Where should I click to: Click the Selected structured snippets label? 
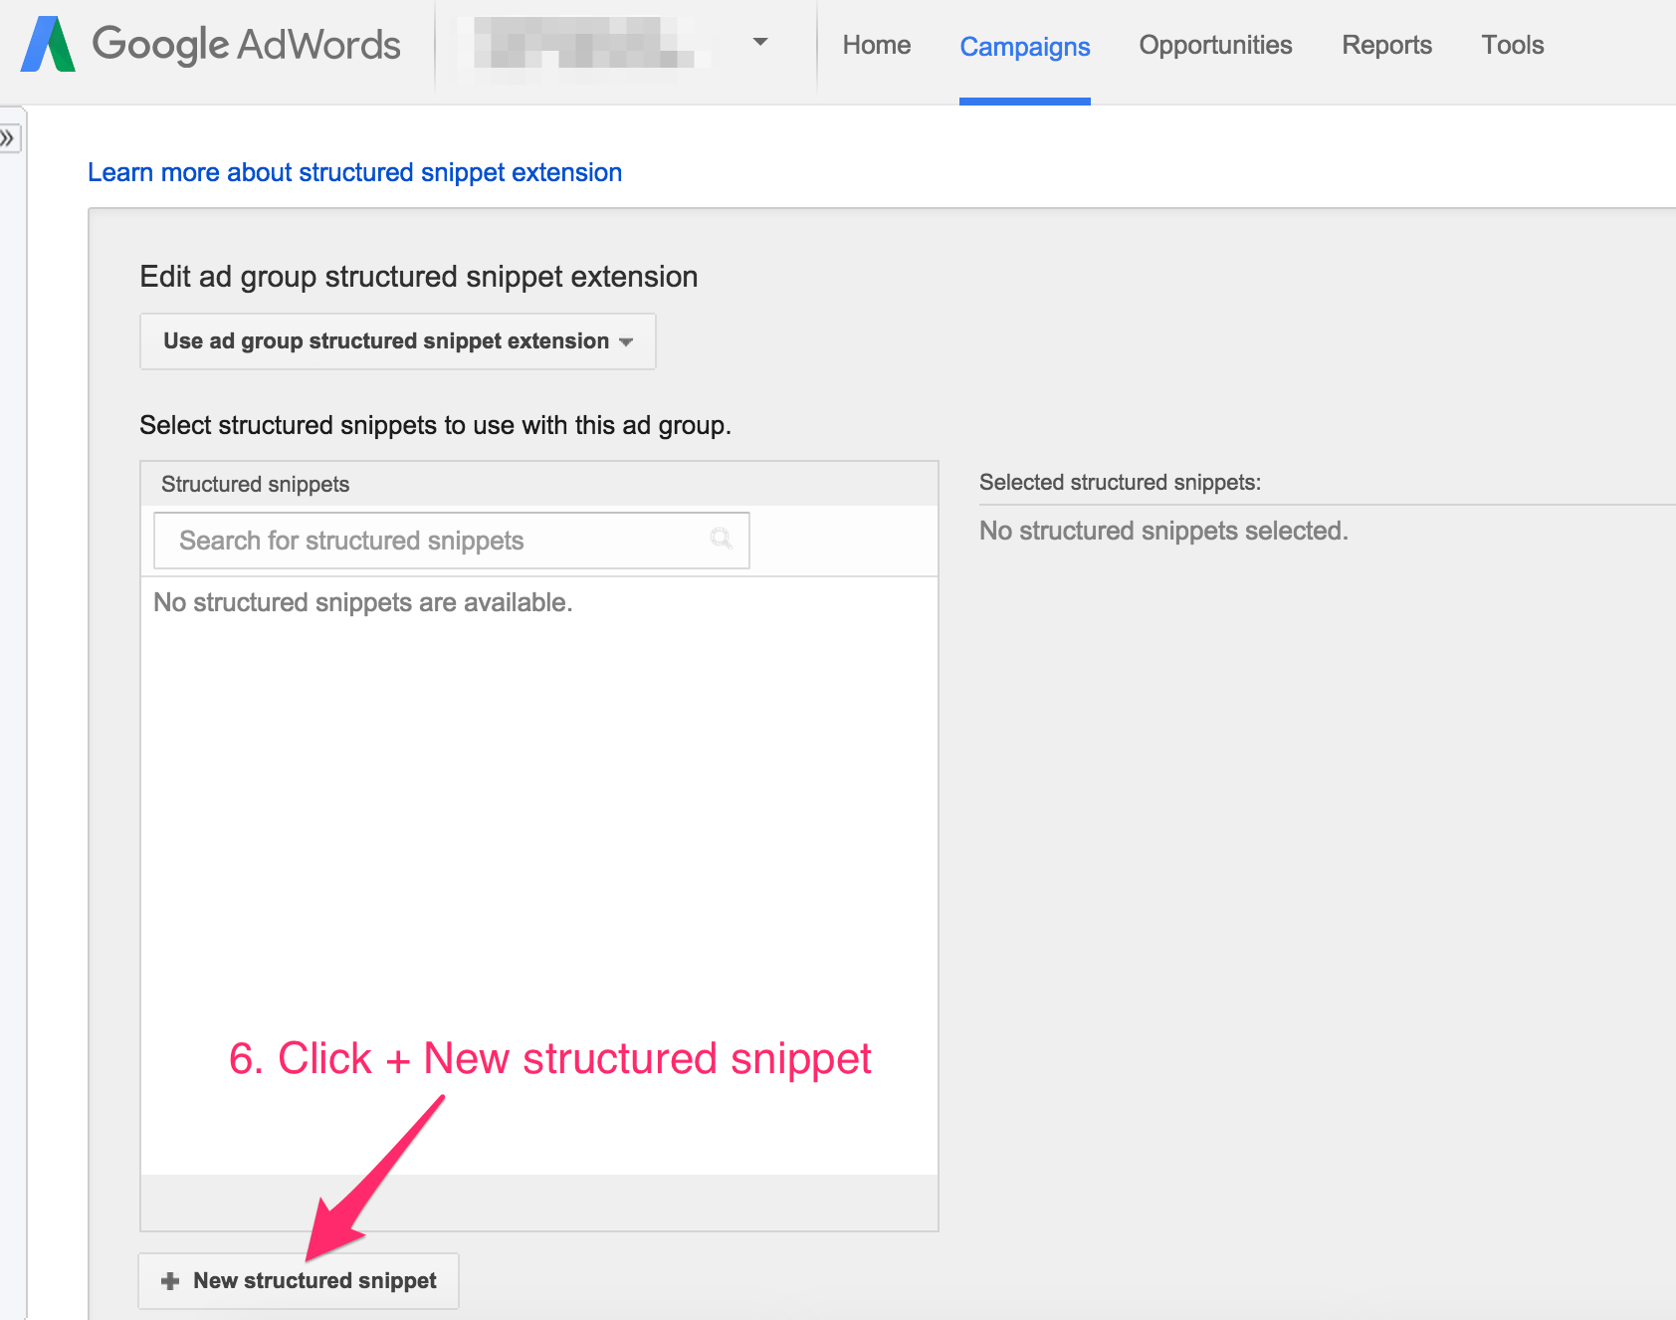click(1120, 483)
